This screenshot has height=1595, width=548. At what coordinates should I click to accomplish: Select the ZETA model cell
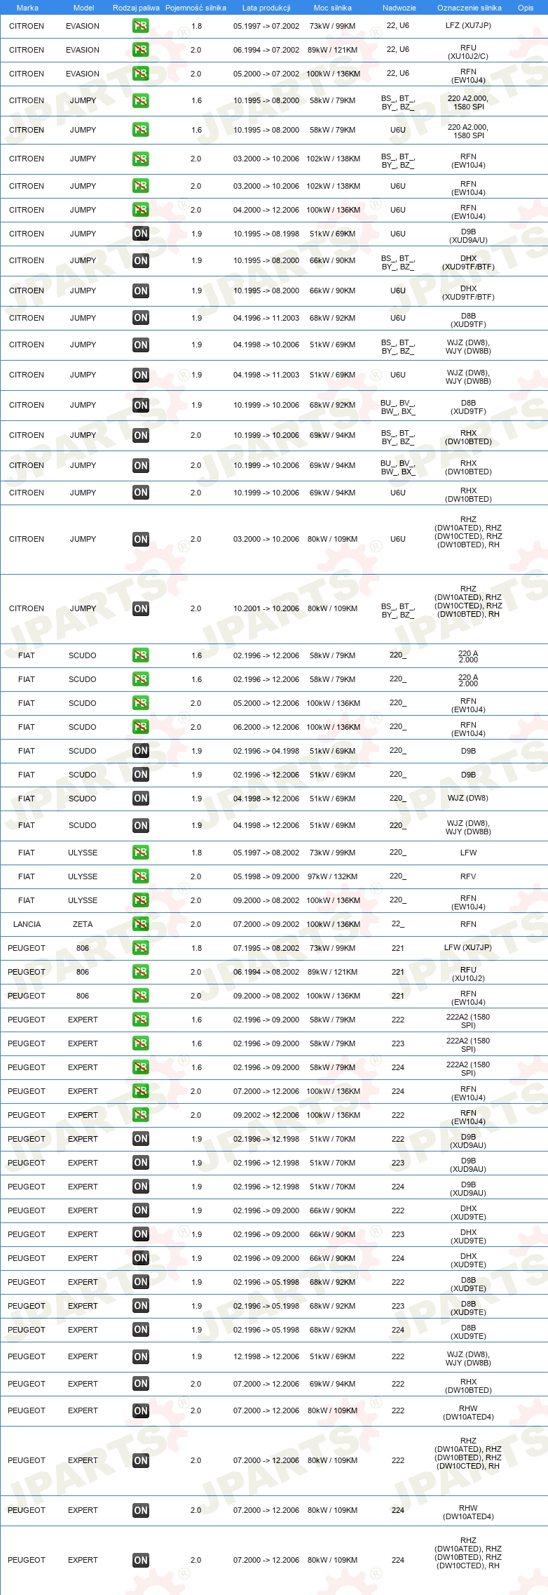click(x=83, y=924)
